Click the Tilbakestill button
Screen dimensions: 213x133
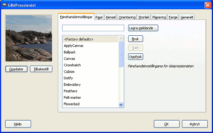41,69
